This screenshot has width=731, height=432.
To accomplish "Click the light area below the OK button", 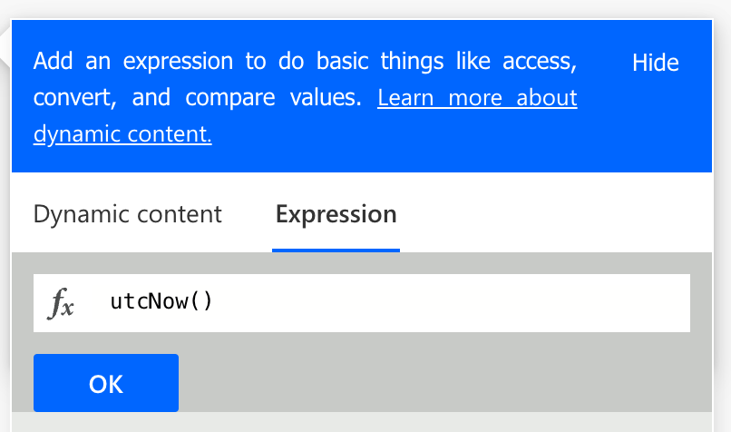I will click(362, 422).
